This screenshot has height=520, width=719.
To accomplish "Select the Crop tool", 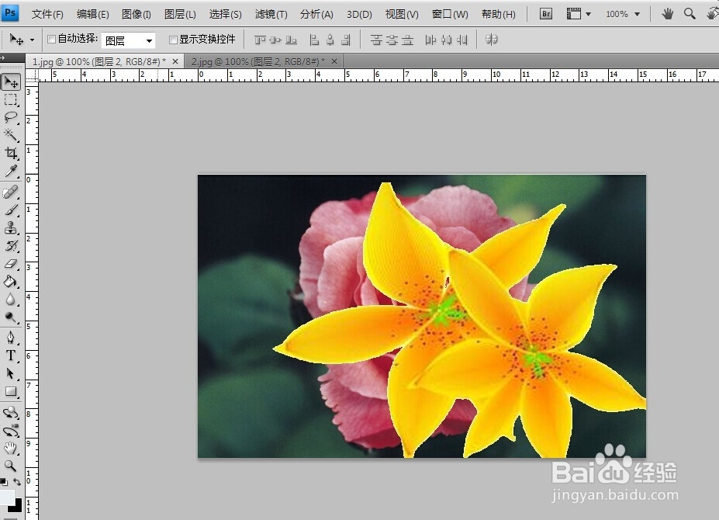I will coord(11,153).
